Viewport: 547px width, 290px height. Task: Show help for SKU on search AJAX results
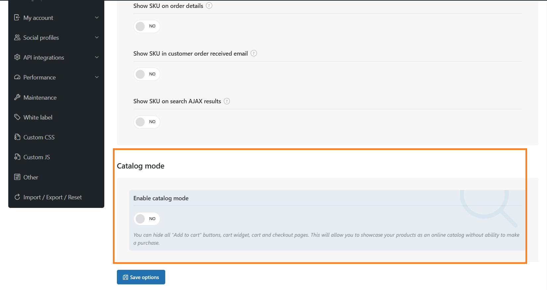[x=227, y=101]
